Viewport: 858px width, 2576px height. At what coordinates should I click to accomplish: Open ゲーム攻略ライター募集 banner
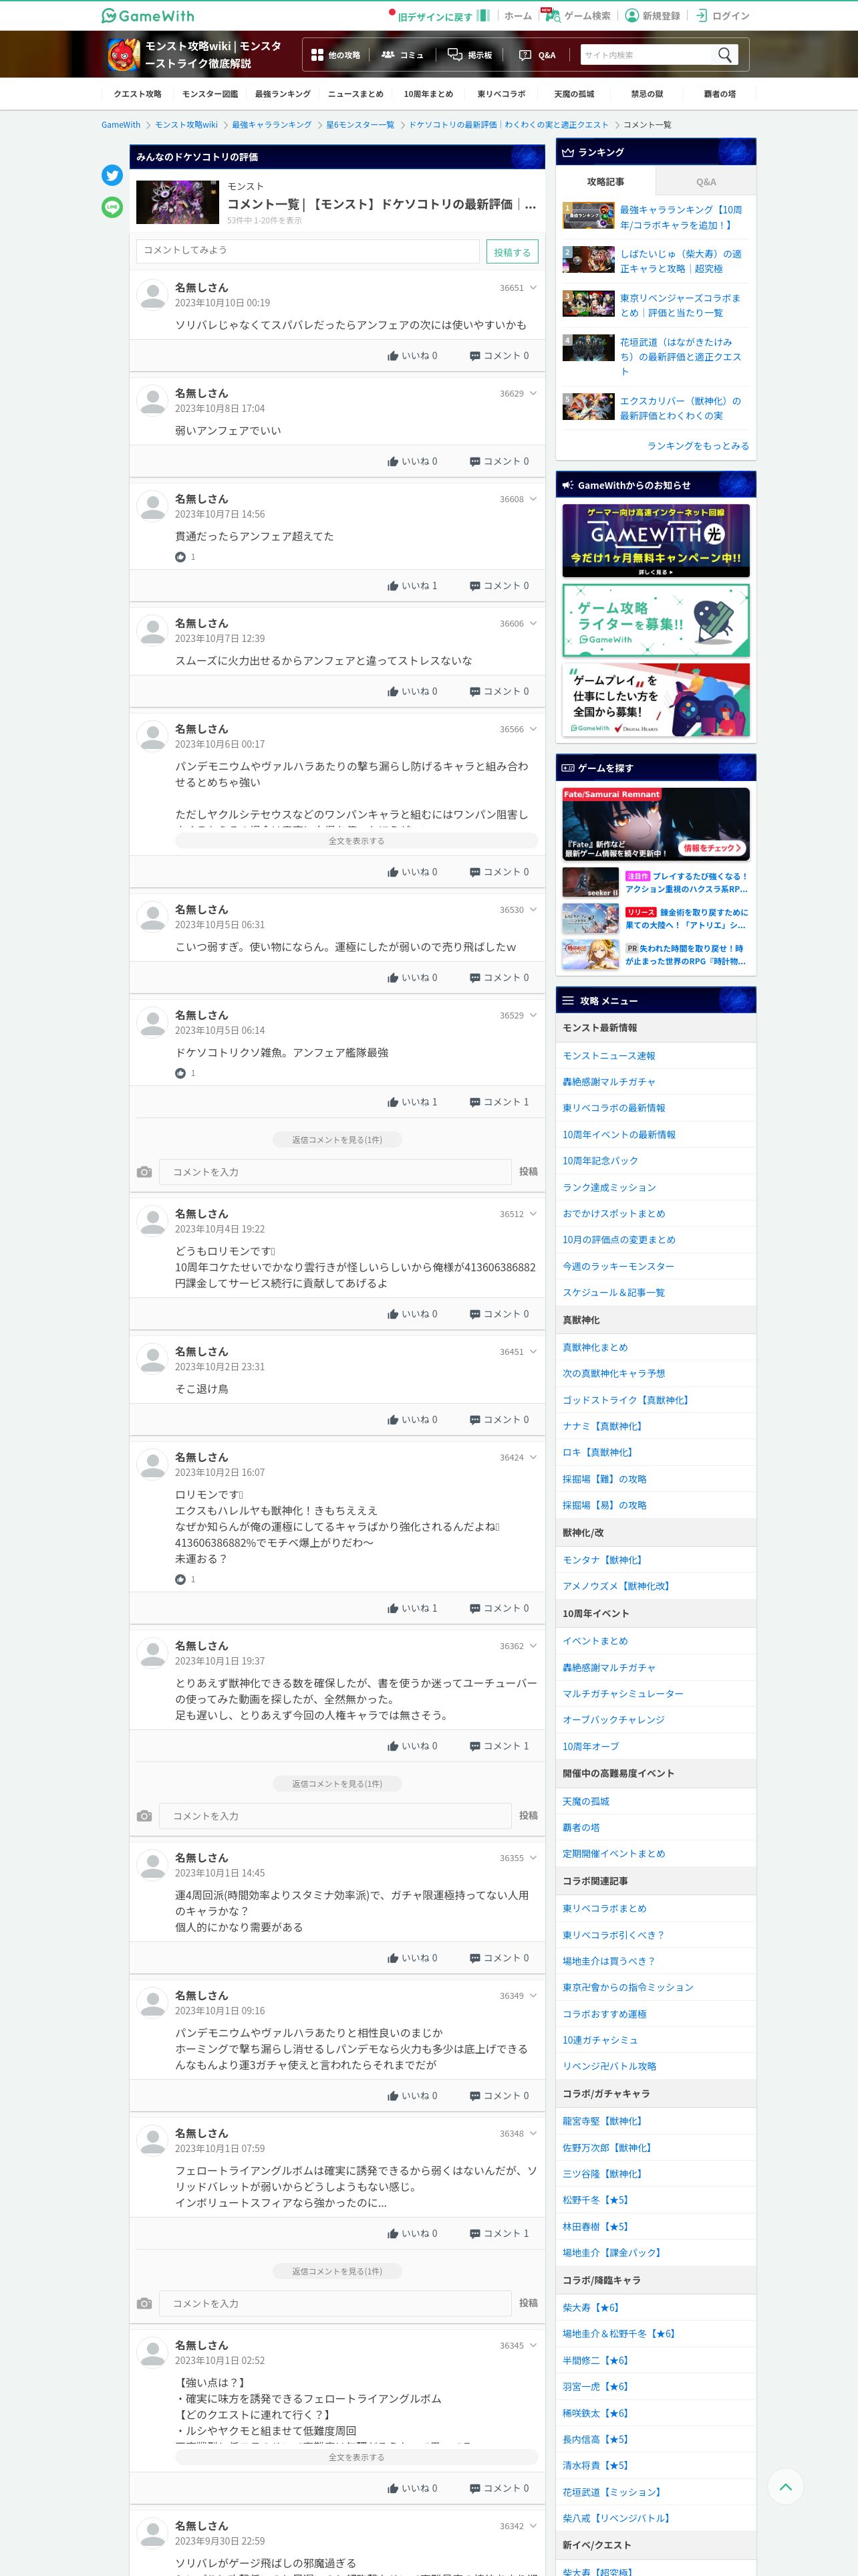(x=656, y=620)
